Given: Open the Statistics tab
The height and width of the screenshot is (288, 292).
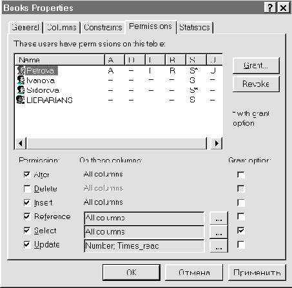Looking at the screenshot, I should pos(195,28).
